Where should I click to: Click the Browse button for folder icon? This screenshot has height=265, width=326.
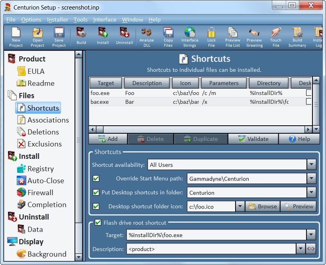point(263,206)
